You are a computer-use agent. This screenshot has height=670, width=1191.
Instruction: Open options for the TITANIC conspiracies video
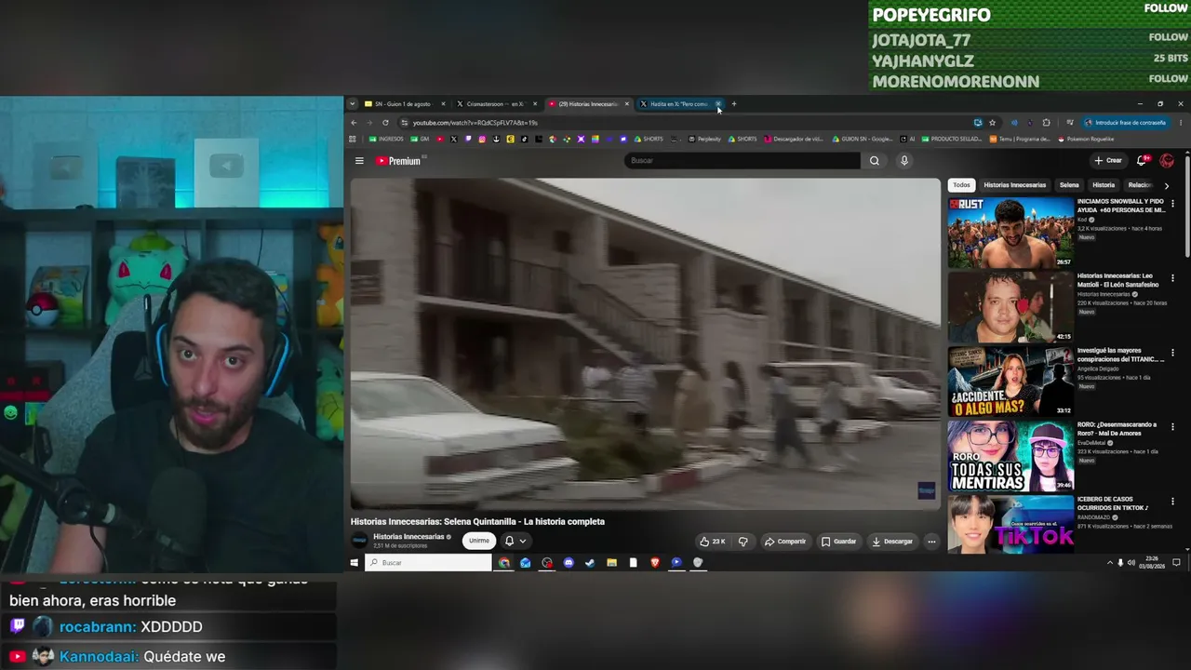(x=1172, y=353)
